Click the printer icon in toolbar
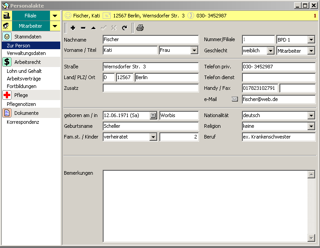The image size is (320, 248). point(140,28)
